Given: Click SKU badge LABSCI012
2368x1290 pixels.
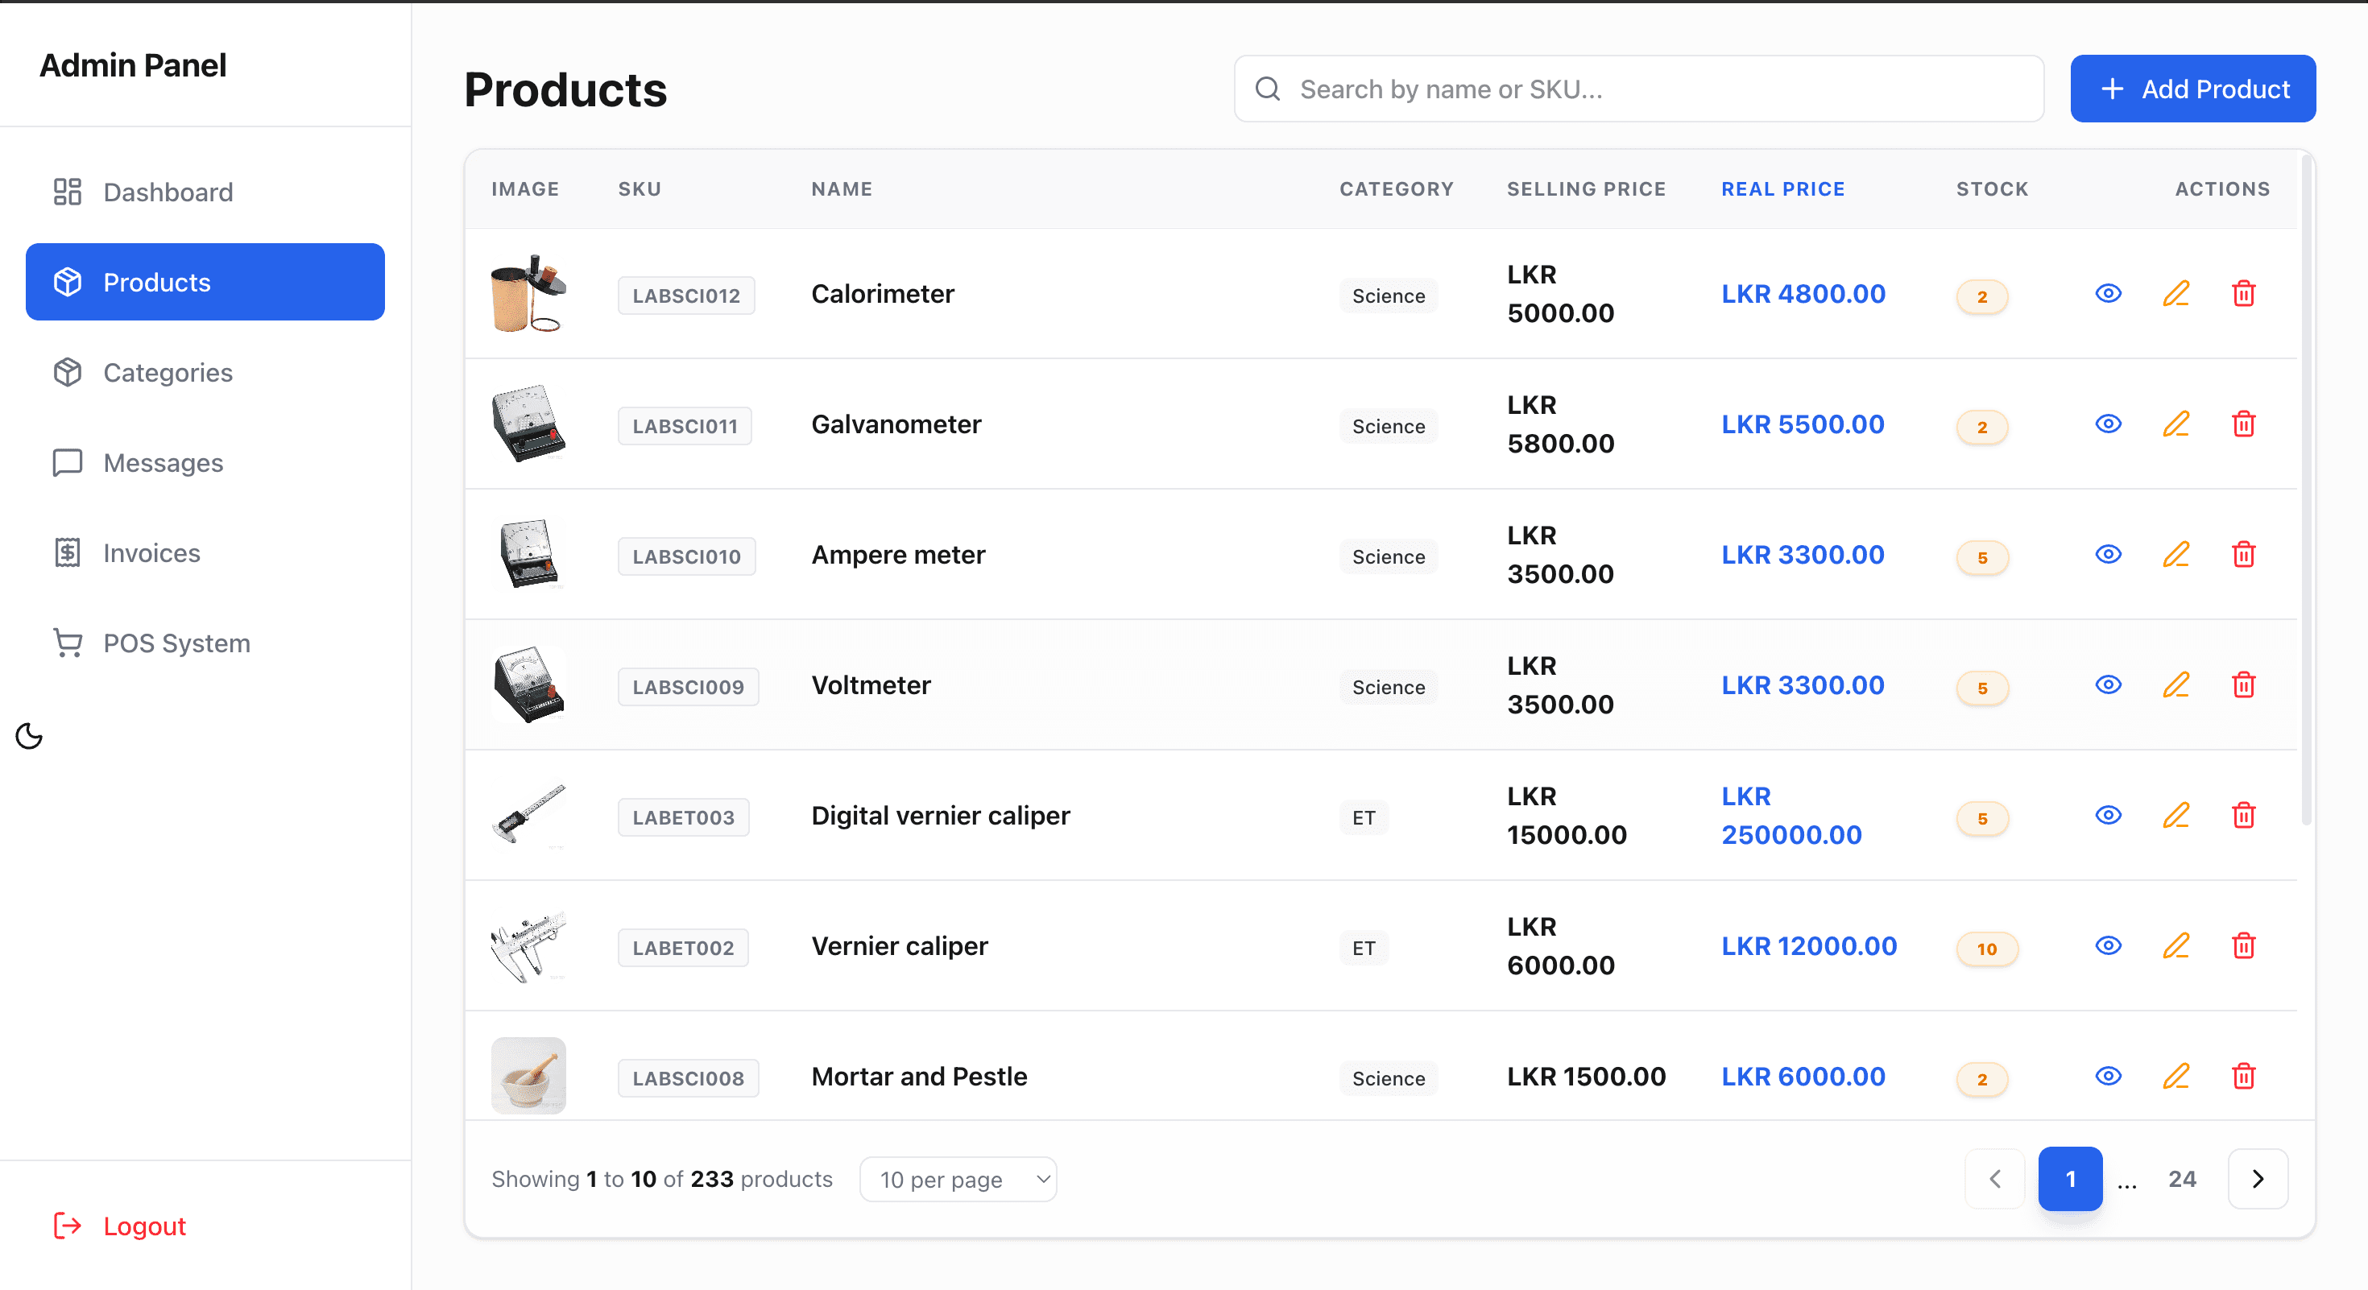Looking at the screenshot, I should pyautogui.click(x=685, y=296).
